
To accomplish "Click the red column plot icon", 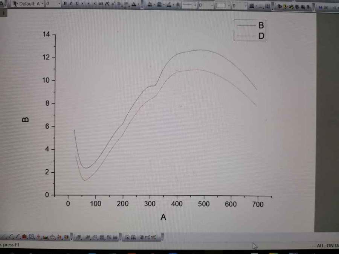I will coord(24,237).
